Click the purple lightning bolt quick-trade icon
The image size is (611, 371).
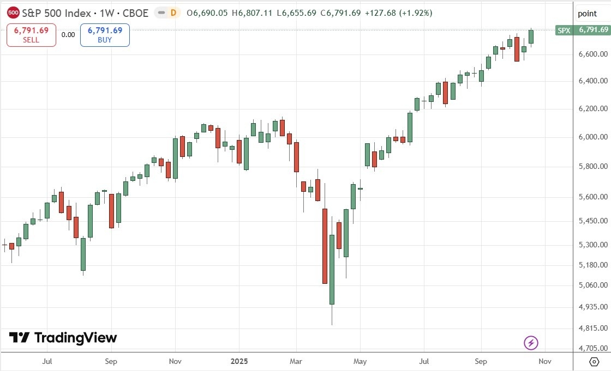531,343
